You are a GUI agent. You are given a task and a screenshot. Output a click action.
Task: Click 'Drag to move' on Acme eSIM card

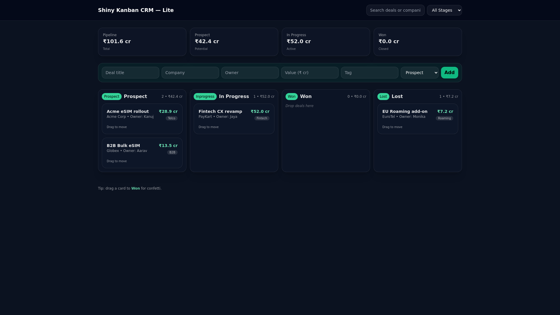point(117,127)
